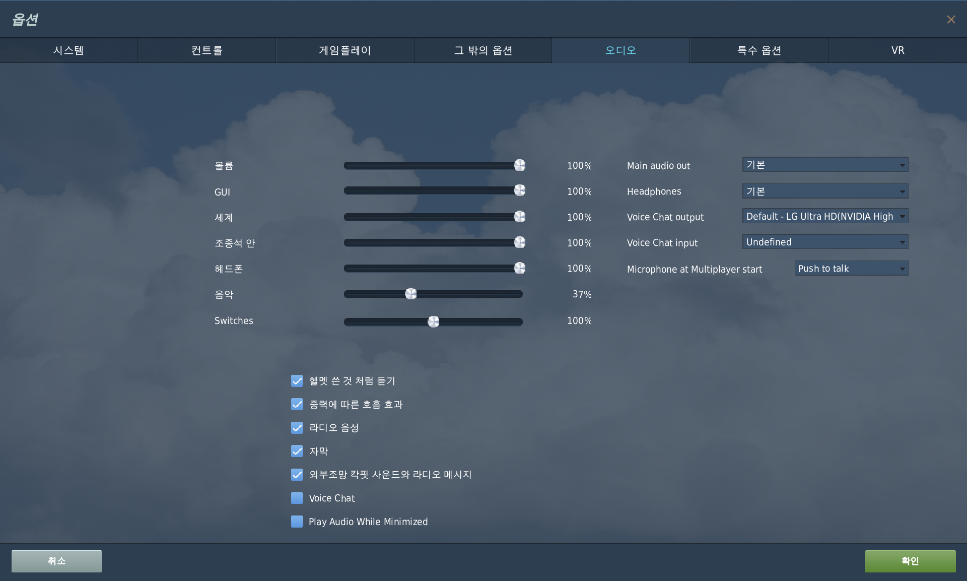
Task: Click the 볼륨 slider knob
Action: coord(519,165)
